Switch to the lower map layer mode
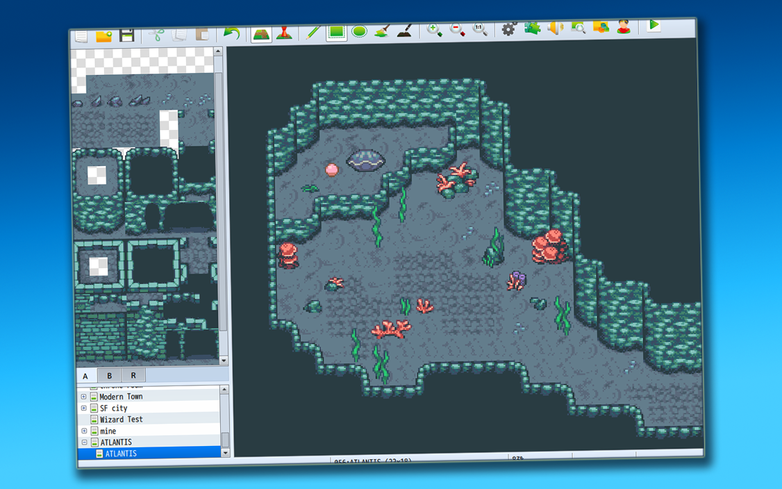Screen dimensions: 782x489 260,31
